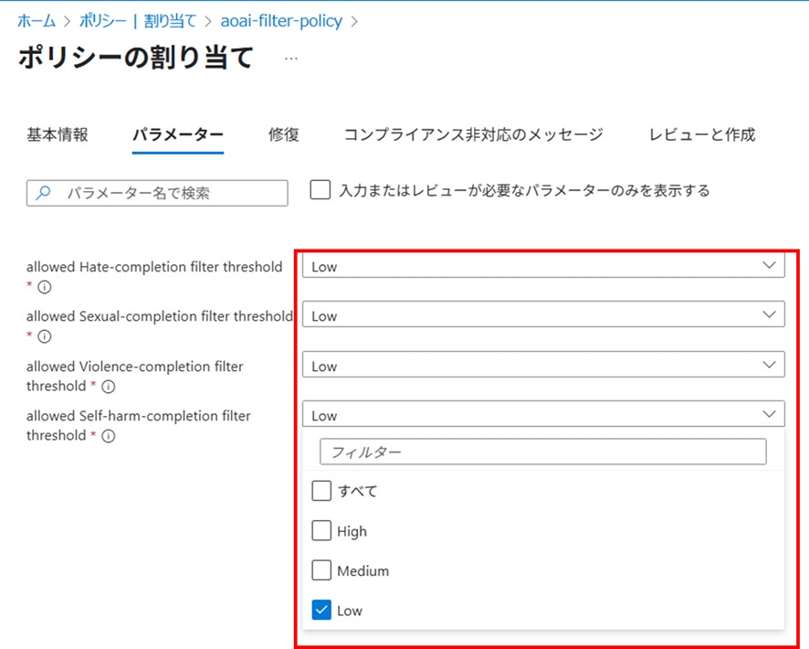Focus the フィルター input in dropdown
The width and height of the screenshot is (809, 649).
click(x=543, y=452)
